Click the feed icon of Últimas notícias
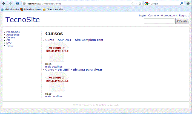This screenshot has width=192, height=114. coord(44,9)
